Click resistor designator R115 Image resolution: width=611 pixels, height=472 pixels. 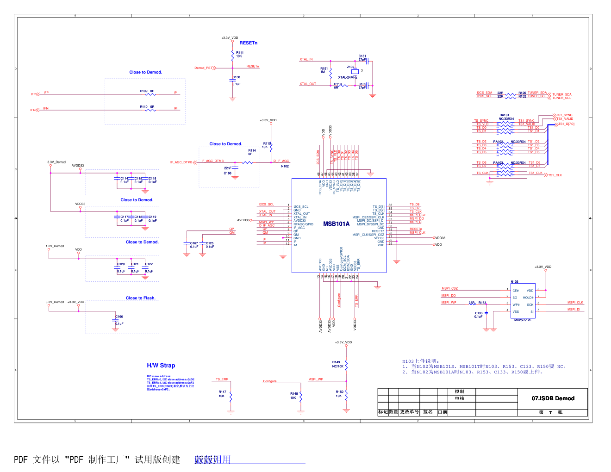pyautogui.click(x=268, y=143)
